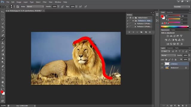Select the Crop tool
This screenshot has height=107, width=191.
click(3, 27)
